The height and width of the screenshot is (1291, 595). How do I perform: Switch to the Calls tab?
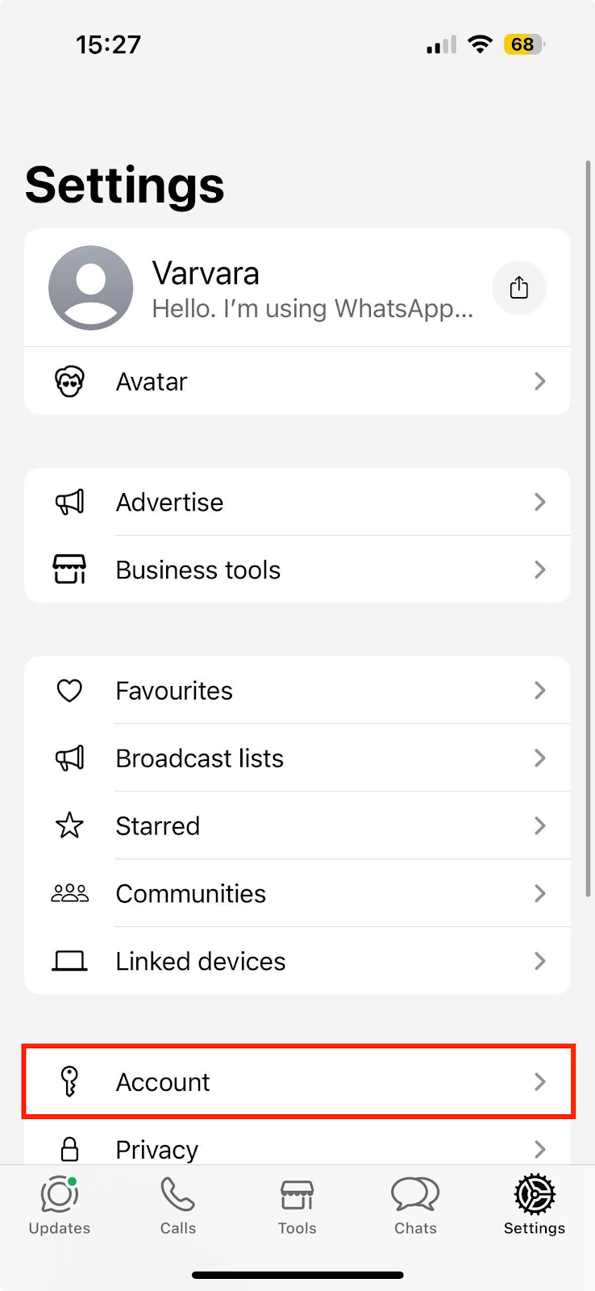point(178,1206)
